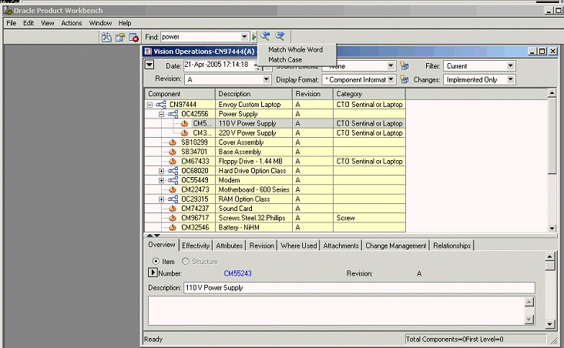Click the find next icon
Viewport: 564px width, 348px height.
click(280, 35)
